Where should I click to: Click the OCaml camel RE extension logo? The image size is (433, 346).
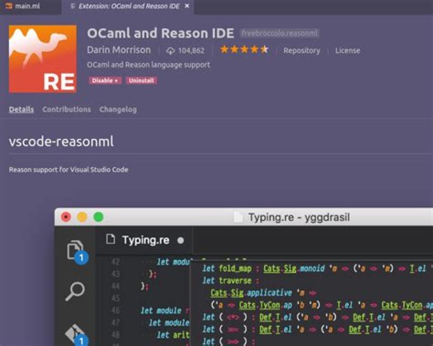(x=43, y=59)
